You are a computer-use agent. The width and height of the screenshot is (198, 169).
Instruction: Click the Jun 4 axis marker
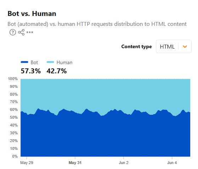coord(172,163)
